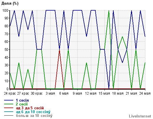Click the '18 мая' date axis label
The height and width of the screenshot is (119, 153).
click(x=118, y=93)
